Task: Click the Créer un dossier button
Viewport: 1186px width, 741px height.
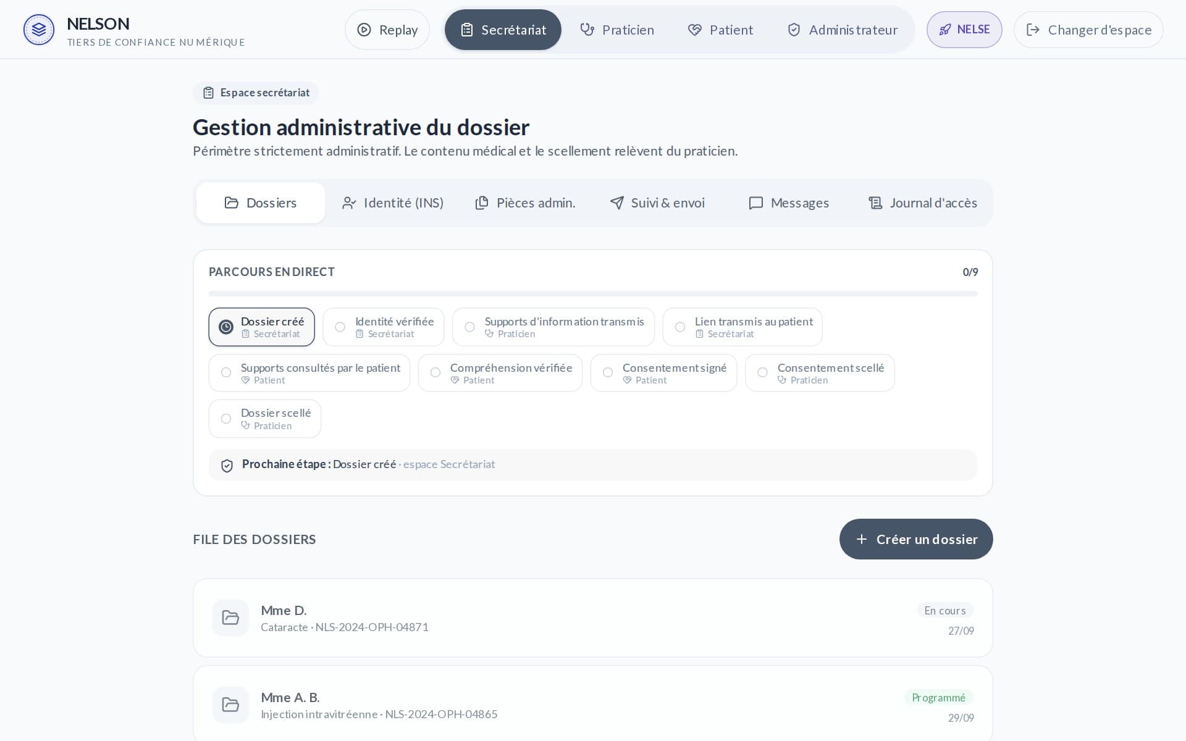Action: coord(916,539)
